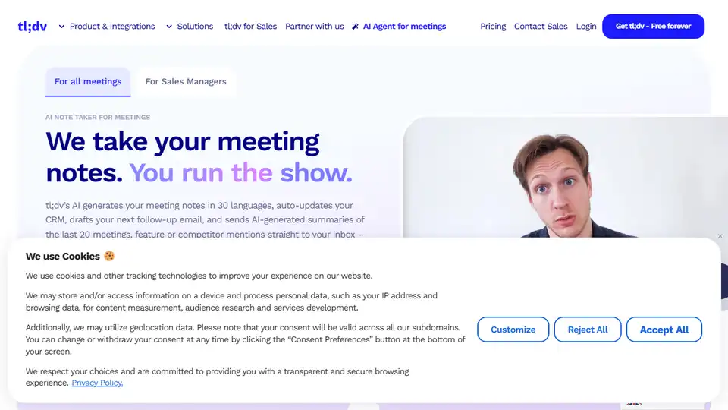Open AI Agent for meetings link

(x=404, y=27)
